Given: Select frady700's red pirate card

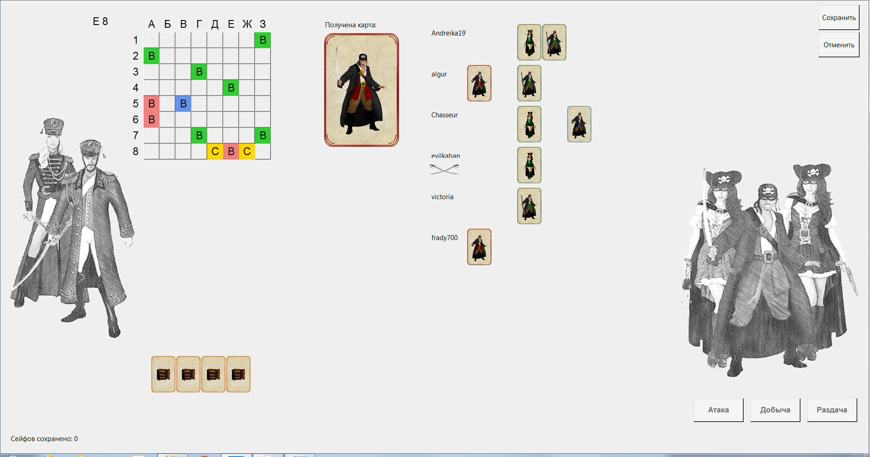Looking at the screenshot, I should point(479,247).
